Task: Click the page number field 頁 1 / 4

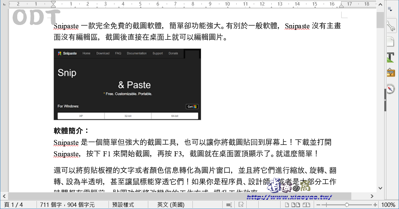Action: point(14,205)
